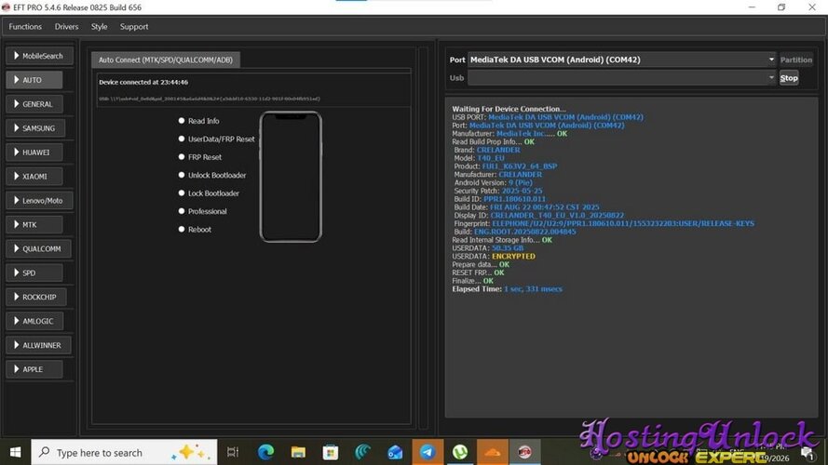
Task: Click the USERDATA ENCRYPTED log line
Action: 494,257
